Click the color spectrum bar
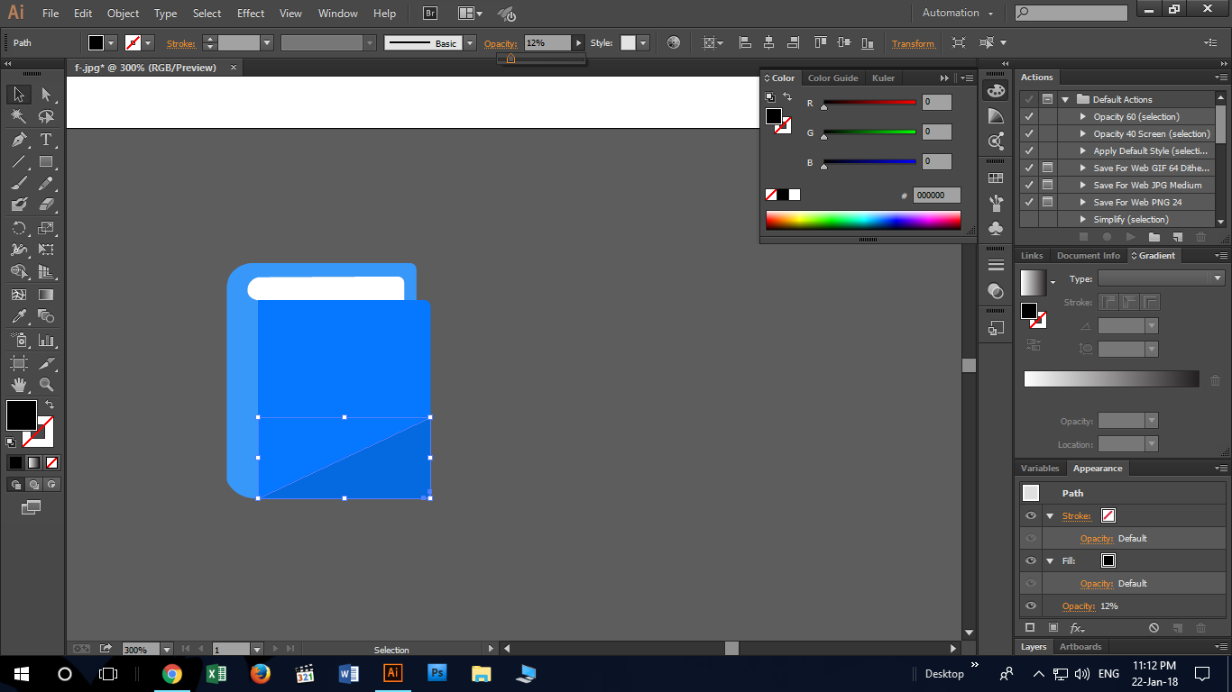 [x=862, y=220]
